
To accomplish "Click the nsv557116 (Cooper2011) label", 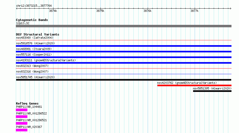I will tap(34, 55).
